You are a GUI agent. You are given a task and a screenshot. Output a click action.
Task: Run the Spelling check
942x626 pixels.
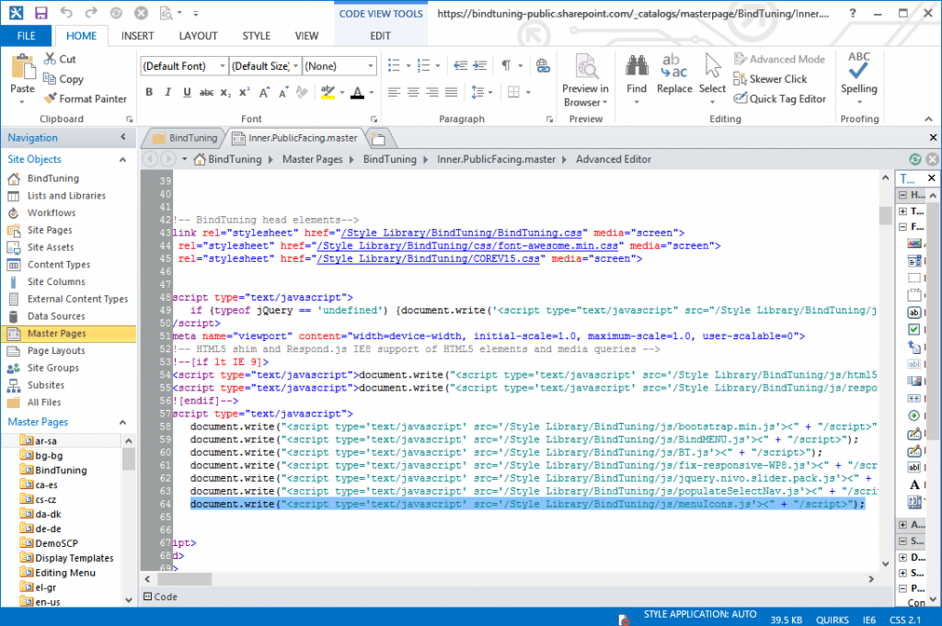858,74
